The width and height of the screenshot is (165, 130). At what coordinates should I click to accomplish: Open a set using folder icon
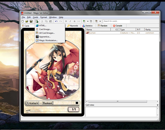tap(27, 21)
